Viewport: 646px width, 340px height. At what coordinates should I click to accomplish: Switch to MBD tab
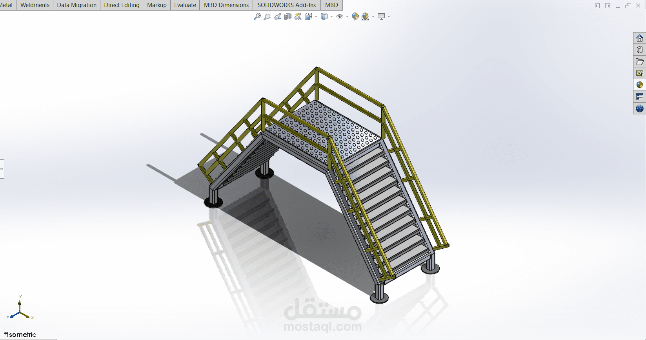(x=331, y=5)
